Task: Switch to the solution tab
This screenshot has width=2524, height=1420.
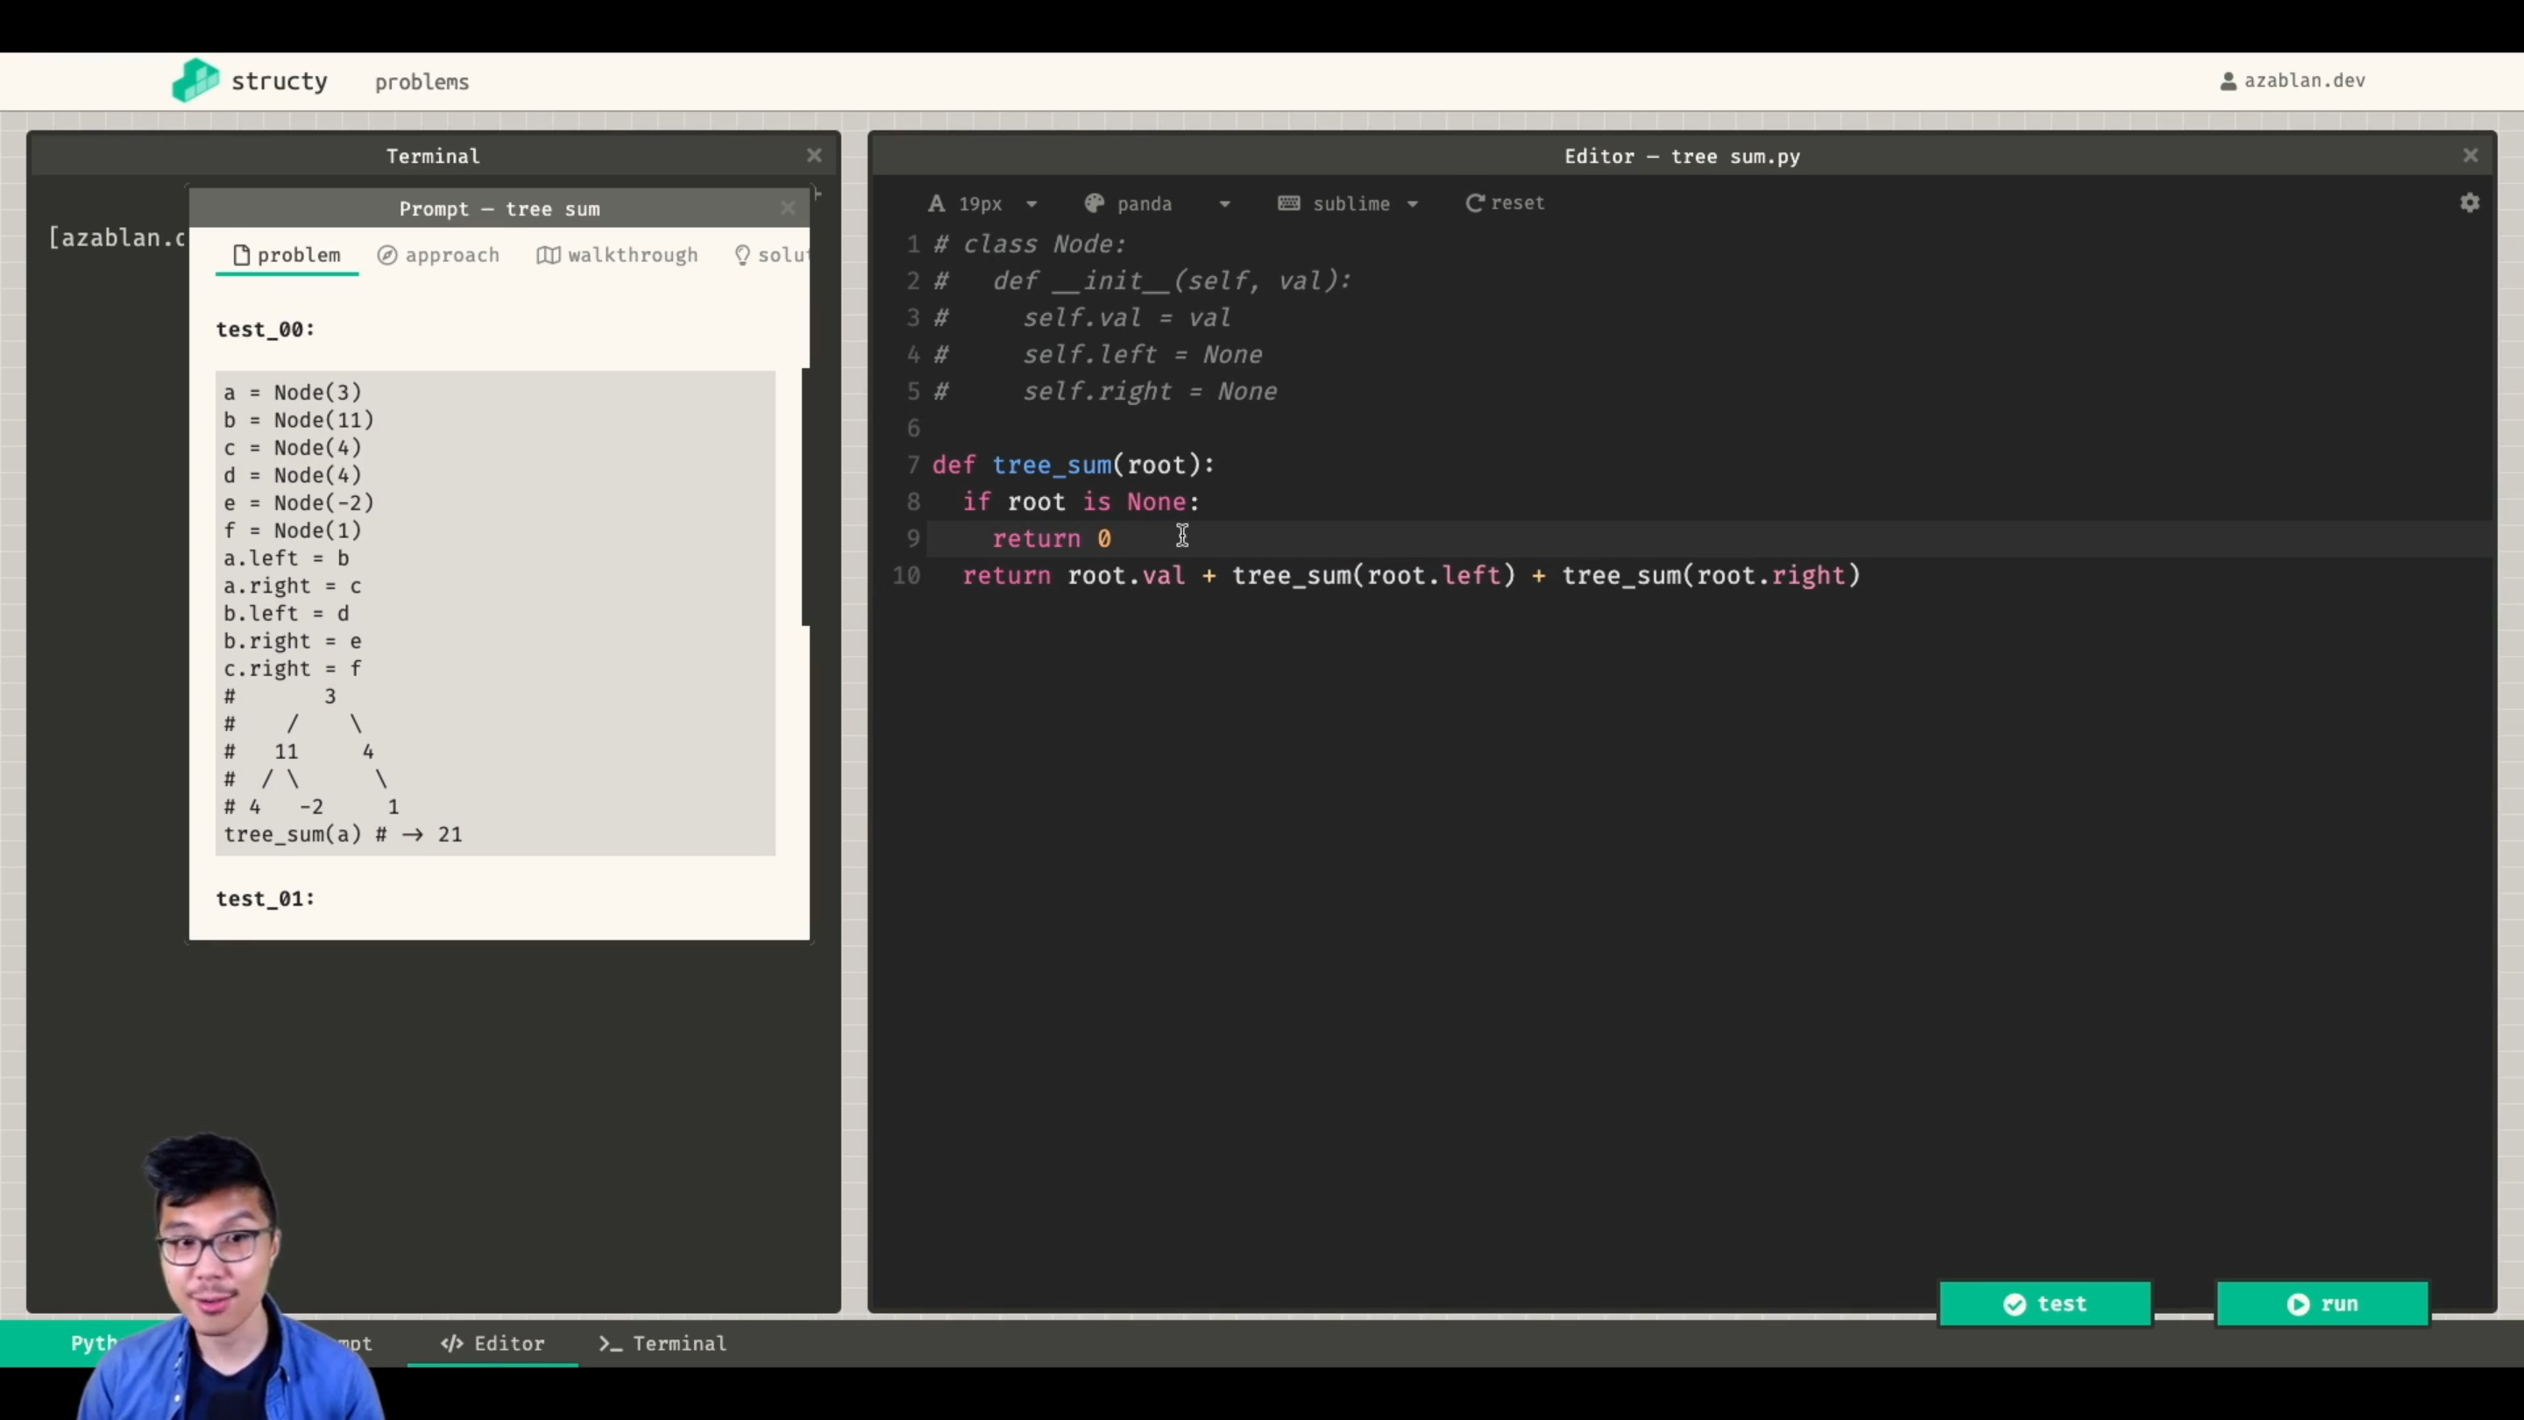Action: click(771, 255)
